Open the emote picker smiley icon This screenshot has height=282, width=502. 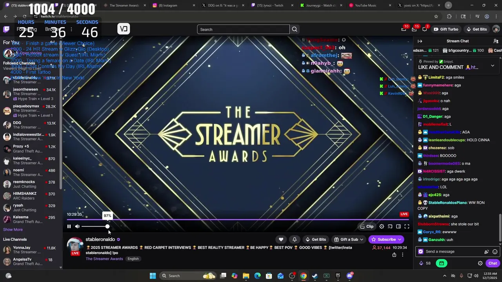[495, 252]
